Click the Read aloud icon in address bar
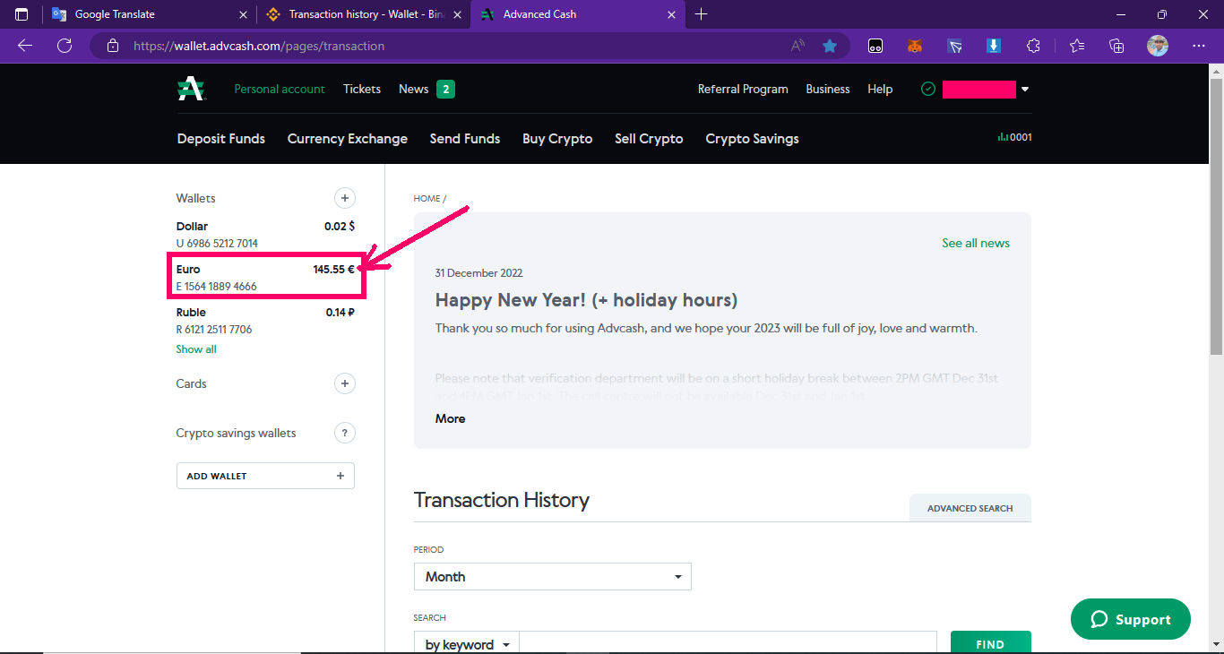This screenshot has width=1224, height=654. click(797, 46)
